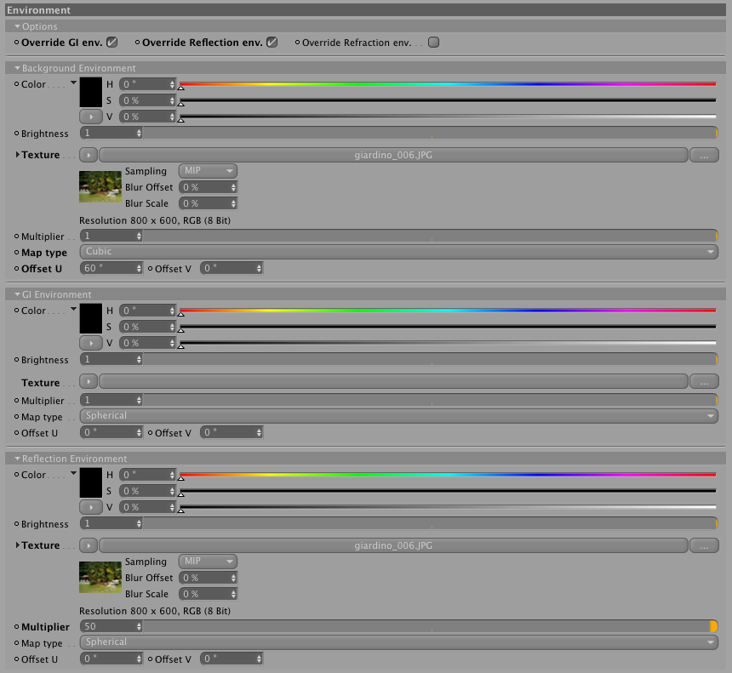Open GI Environment Color mode arrow
This screenshot has width=732, height=673.
[73, 310]
